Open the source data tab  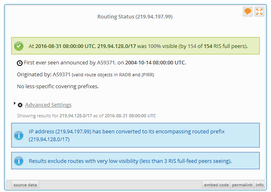click(x=25, y=185)
